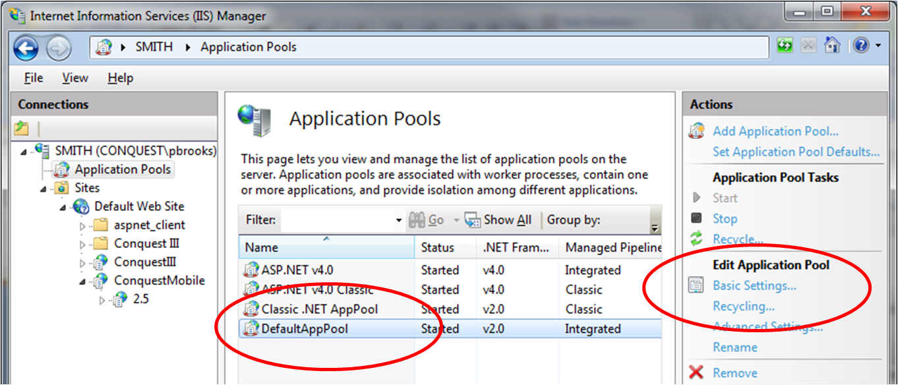
Task: Click the Connections toolbar create-connection icon
Action: [22, 128]
